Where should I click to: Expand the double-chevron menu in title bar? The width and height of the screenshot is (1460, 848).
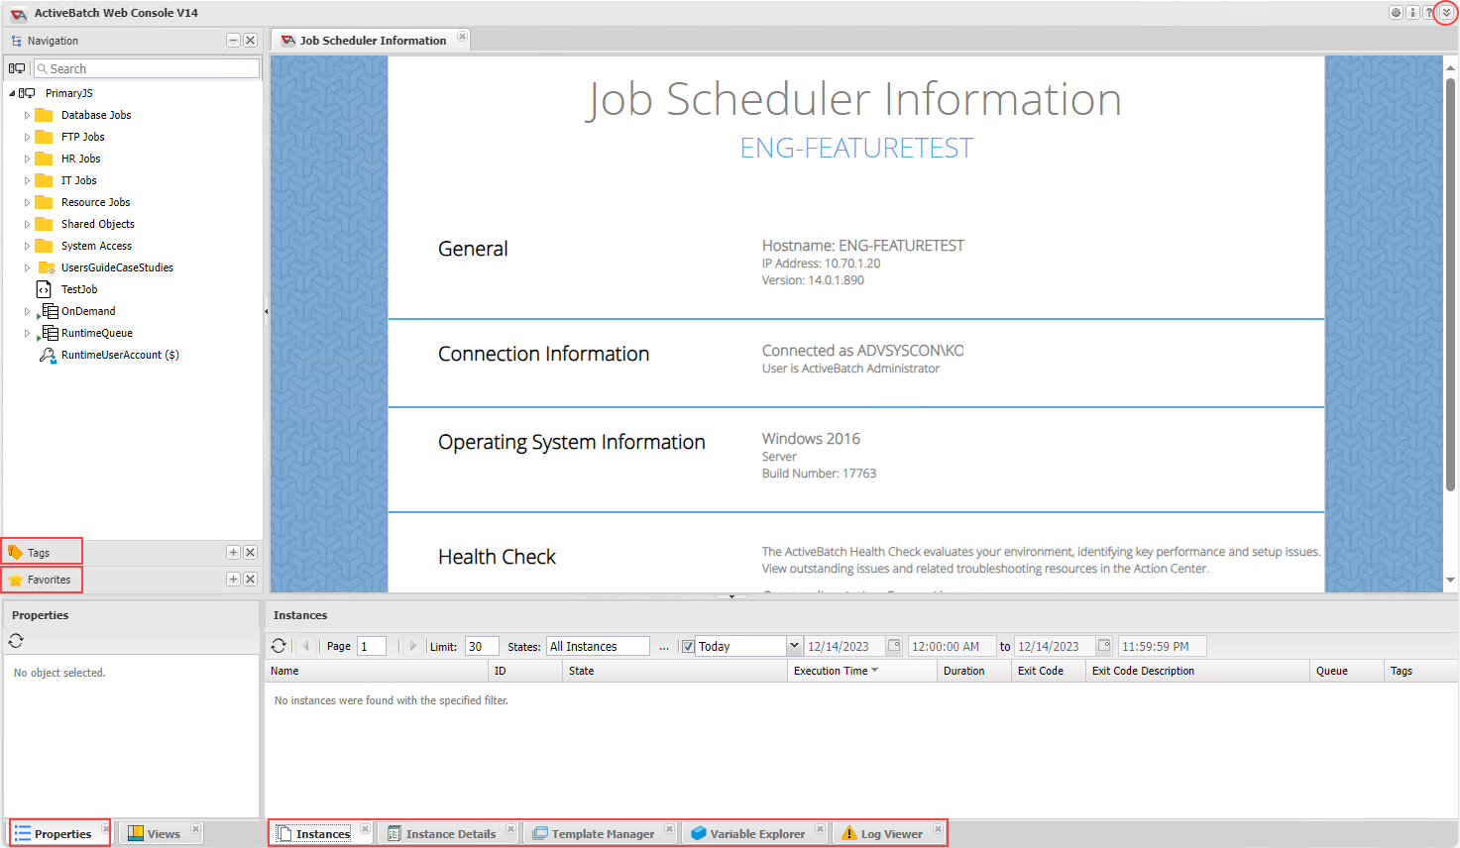coord(1446,13)
